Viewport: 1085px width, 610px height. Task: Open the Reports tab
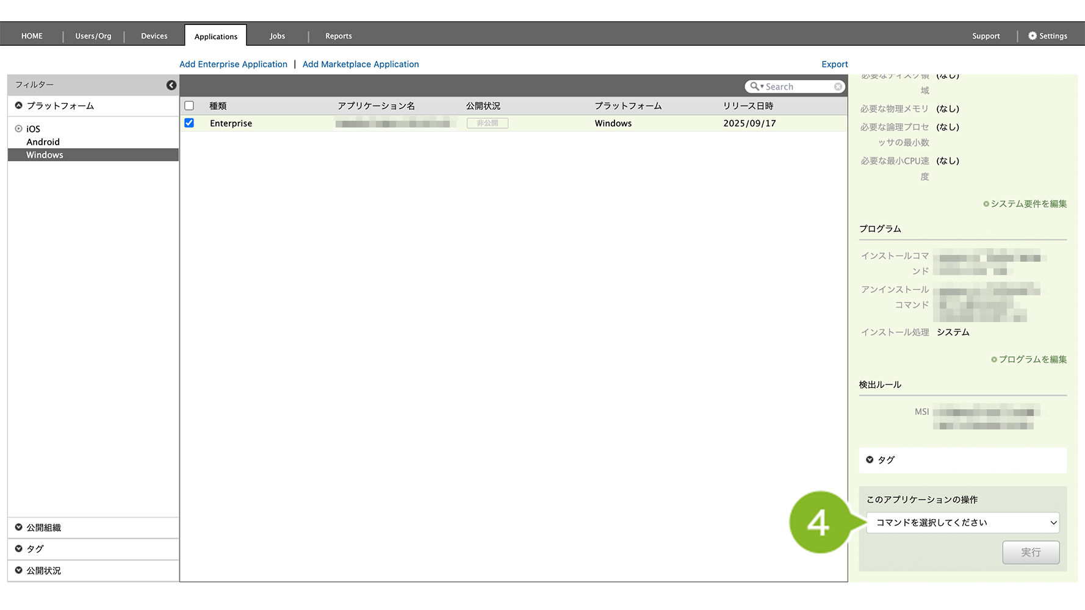pos(338,36)
